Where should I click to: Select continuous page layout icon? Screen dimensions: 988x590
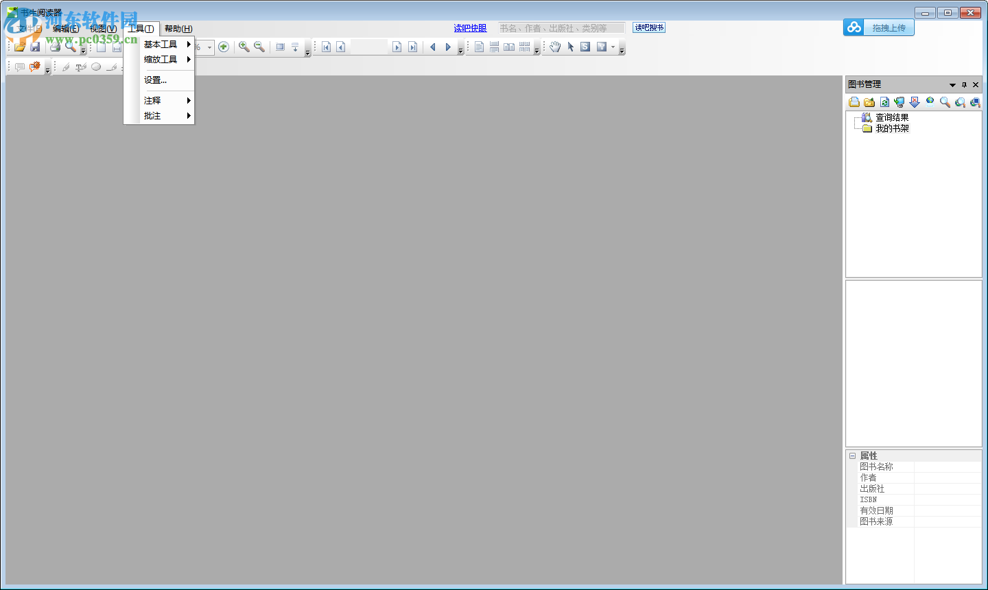pos(494,47)
